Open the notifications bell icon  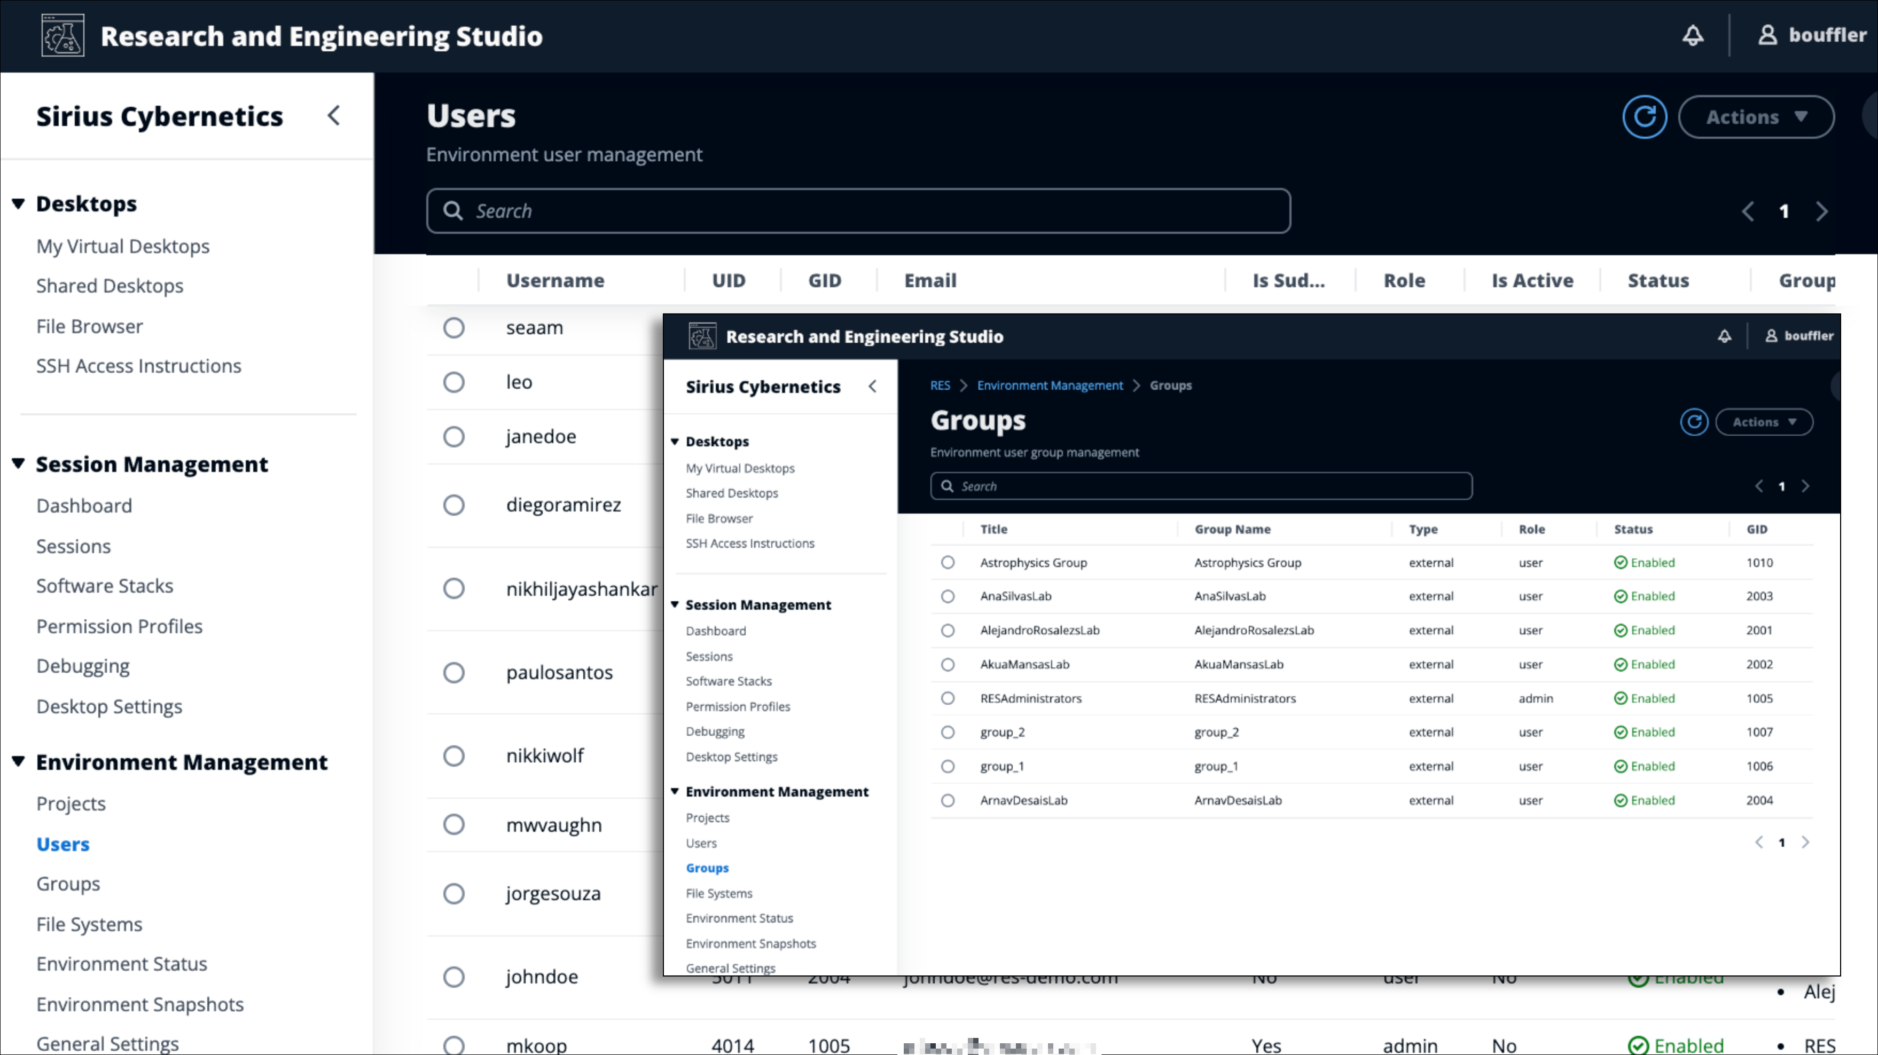(x=1693, y=35)
